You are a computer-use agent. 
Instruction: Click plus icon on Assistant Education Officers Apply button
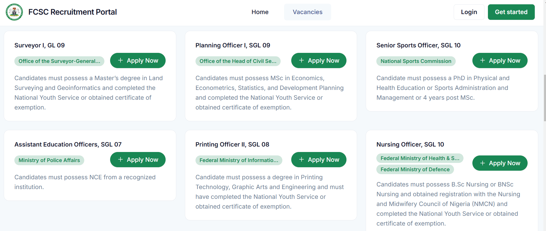(x=120, y=159)
